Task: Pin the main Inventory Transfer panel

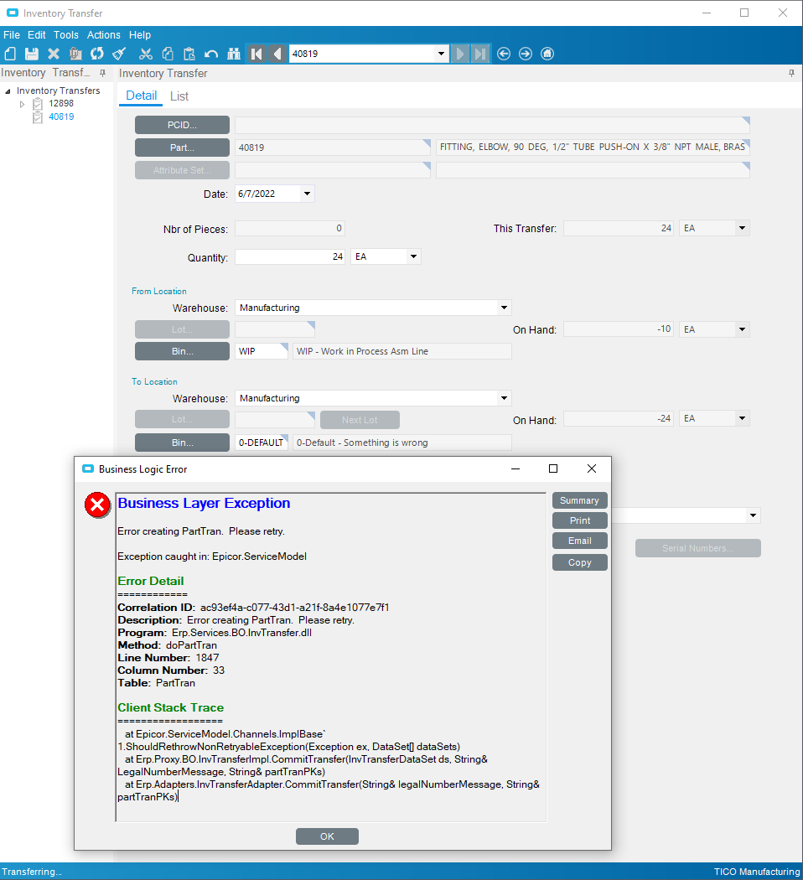Action: click(x=791, y=73)
